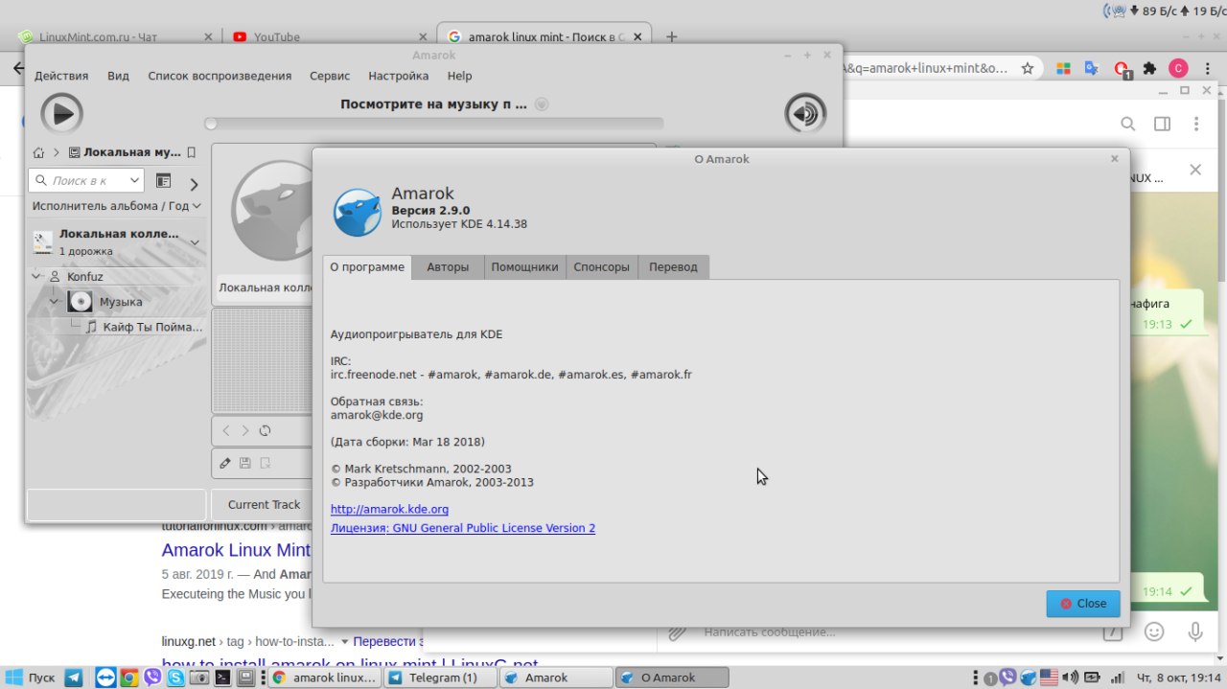Open the terminal launcher in the taskbar

[x=222, y=678]
